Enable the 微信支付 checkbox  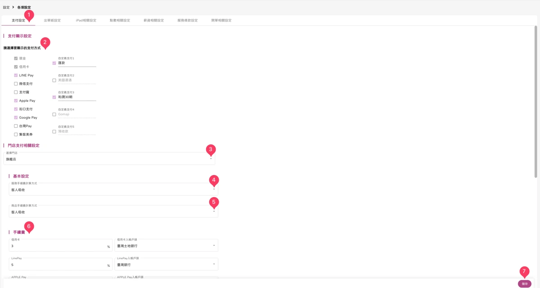pyautogui.click(x=16, y=84)
